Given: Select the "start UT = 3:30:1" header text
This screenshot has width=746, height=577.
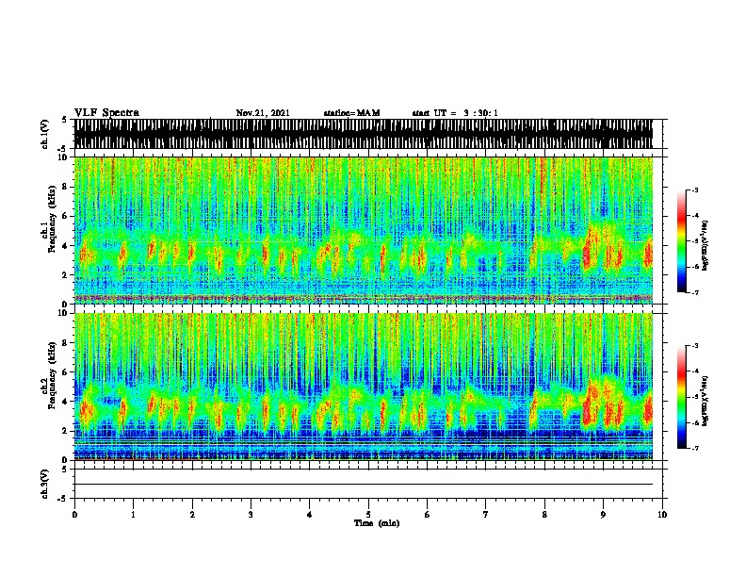Looking at the screenshot, I should tap(455, 113).
